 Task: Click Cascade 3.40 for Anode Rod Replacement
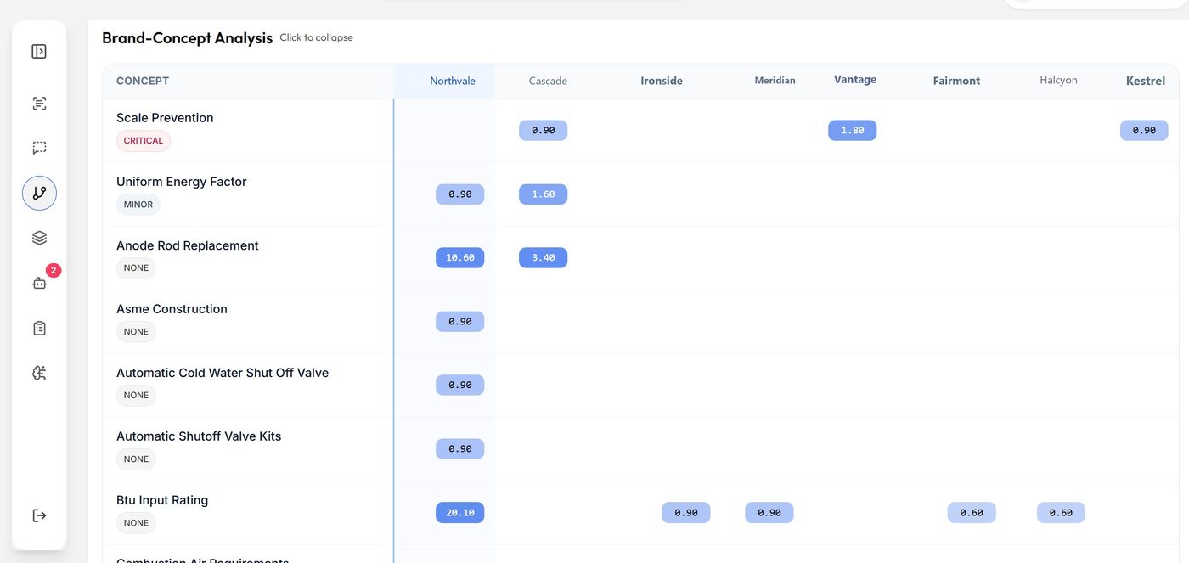544,258
